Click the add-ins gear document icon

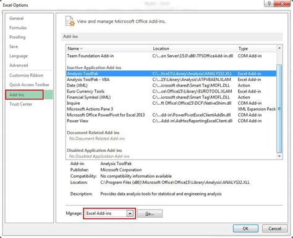pyautogui.click(x=70, y=21)
